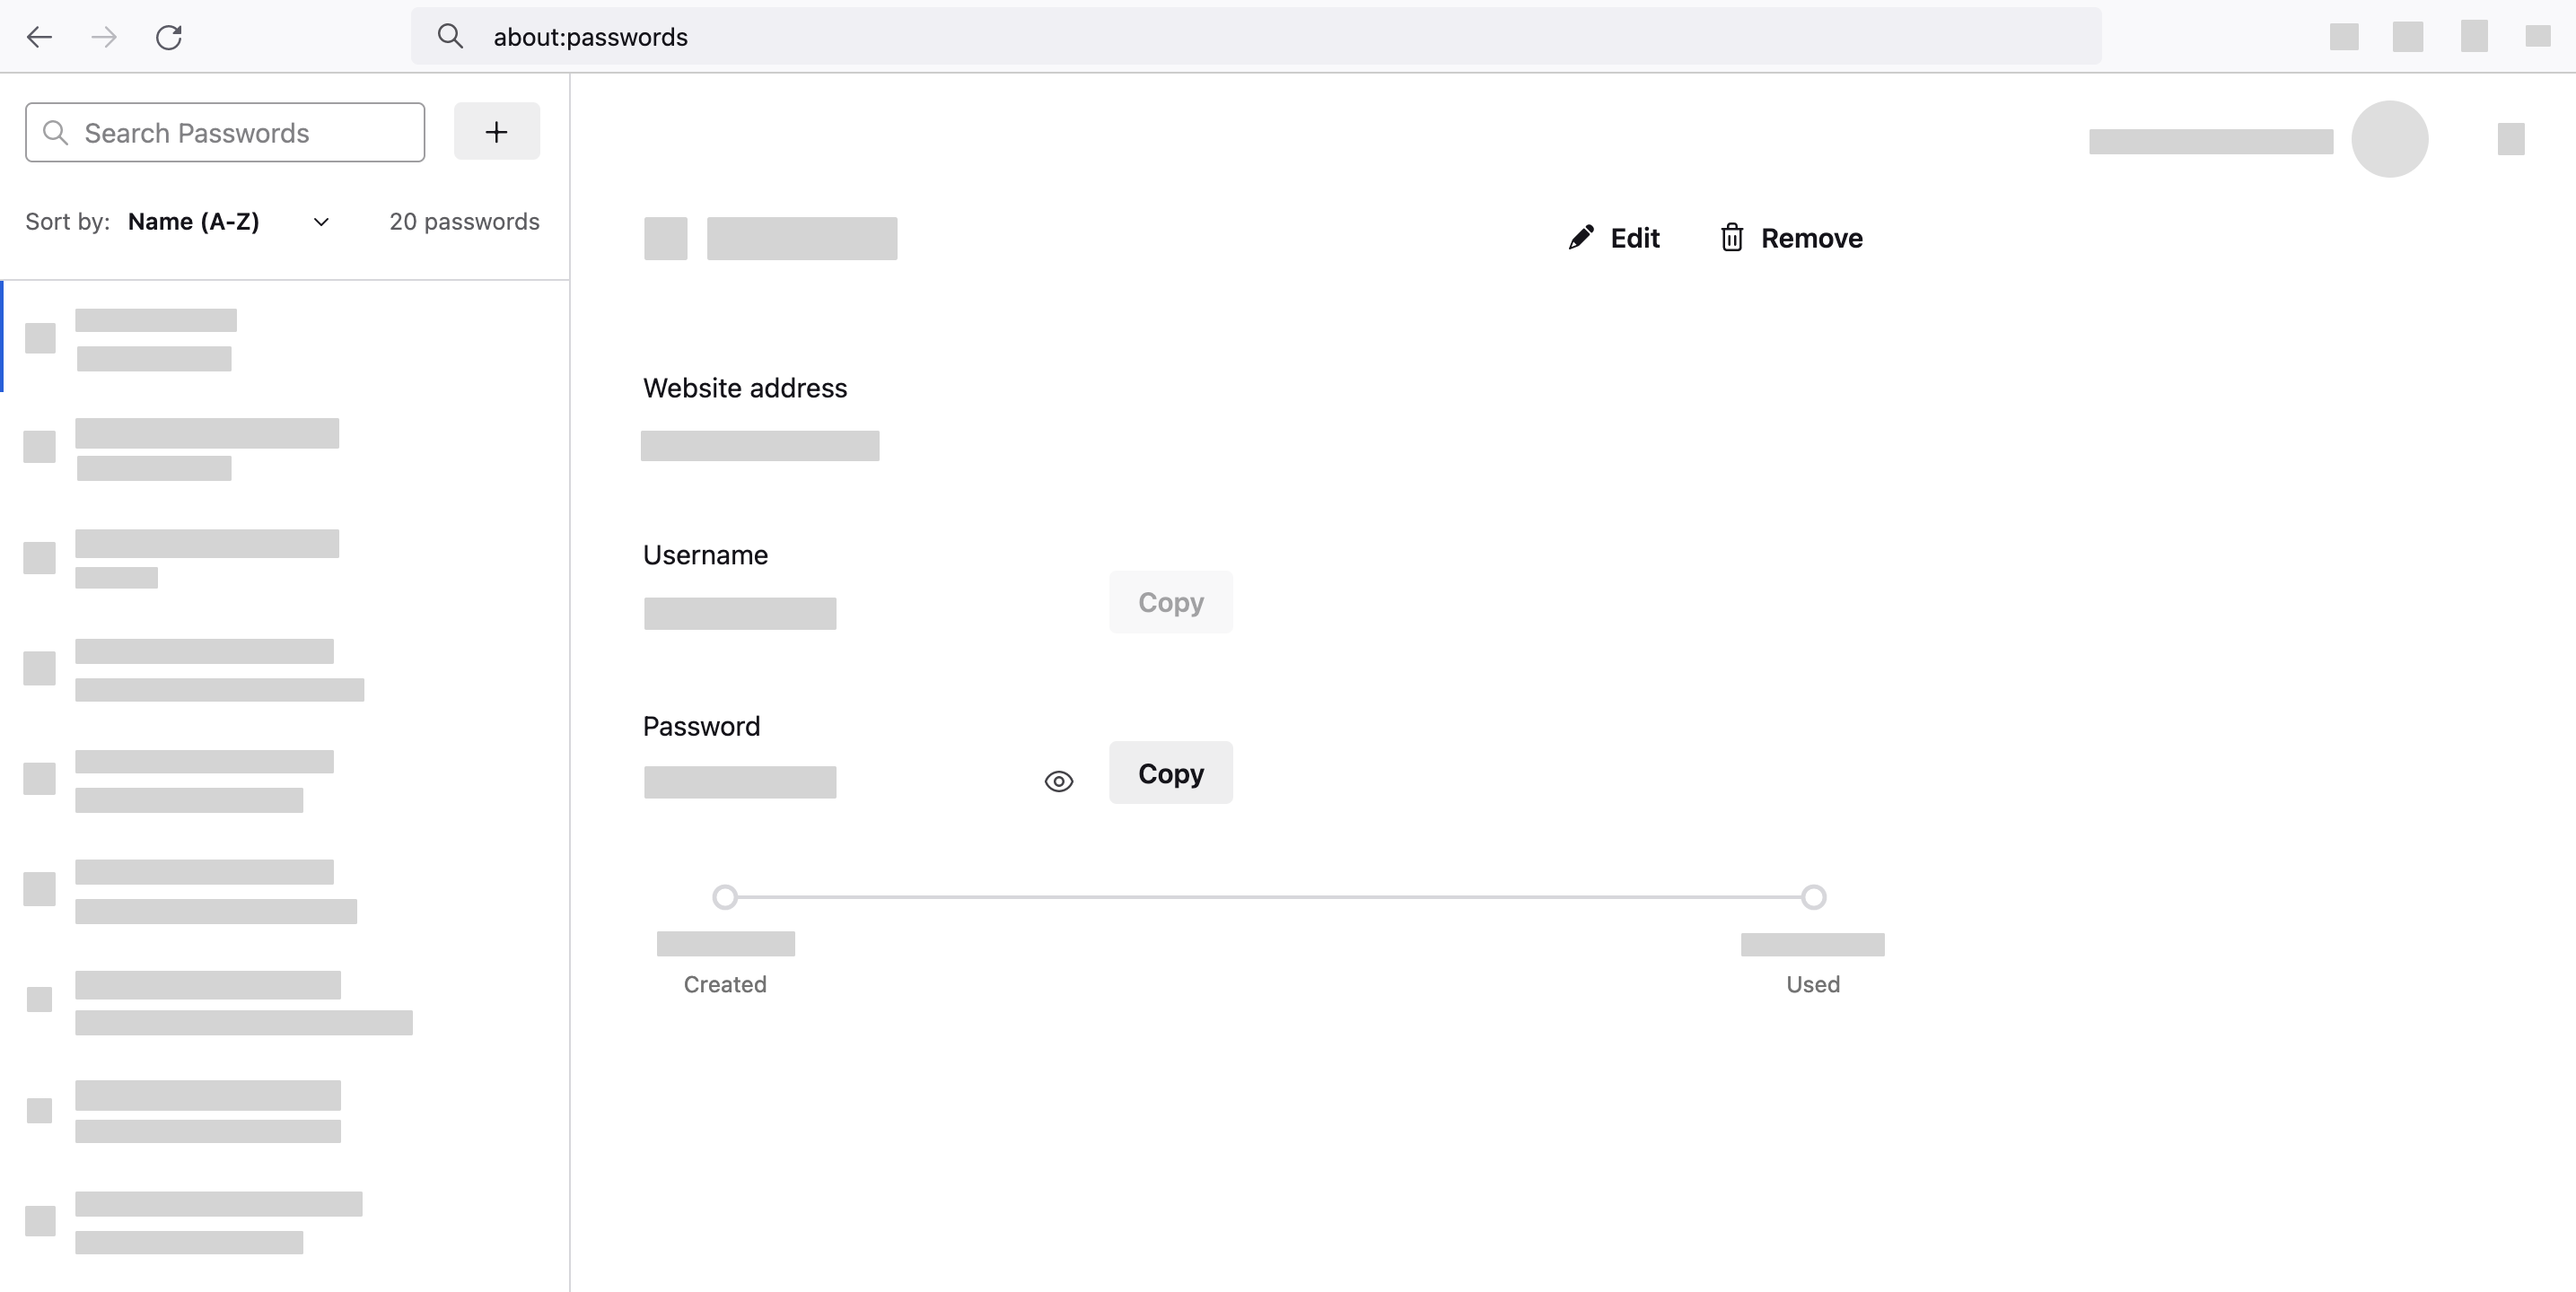The image size is (2576, 1292).
Task: Drag the Created timeline slider handle
Action: tap(725, 896)
